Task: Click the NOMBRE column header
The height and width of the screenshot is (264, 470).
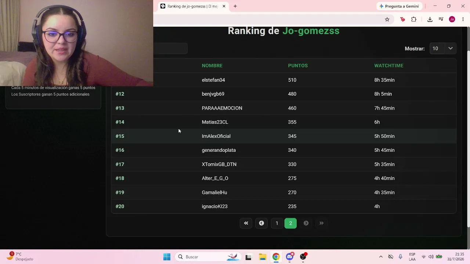Action: pyautogui.click(x=212, y=66)
